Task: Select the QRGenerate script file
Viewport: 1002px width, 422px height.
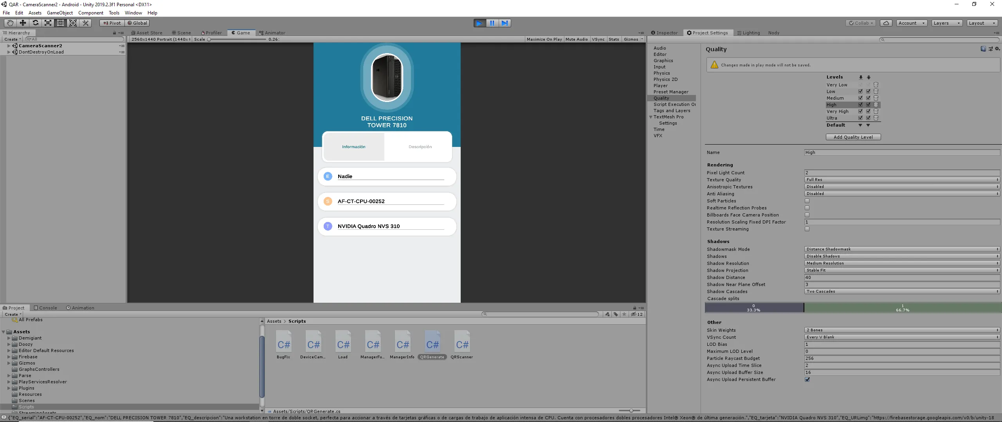Action: pos(433,345)
